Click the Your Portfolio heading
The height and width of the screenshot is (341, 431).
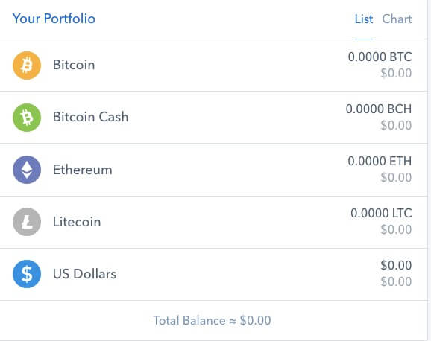point(54,19)
